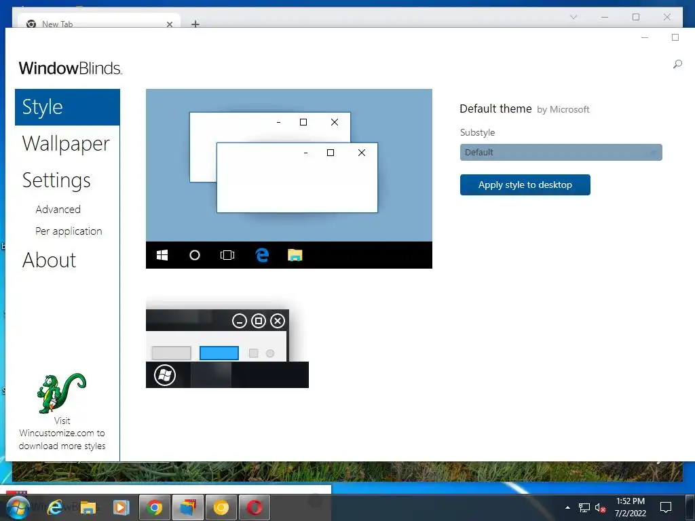Switch to the Wallpaper section
The width and height of the screenshot is (695, 521).
click(66, 144)
